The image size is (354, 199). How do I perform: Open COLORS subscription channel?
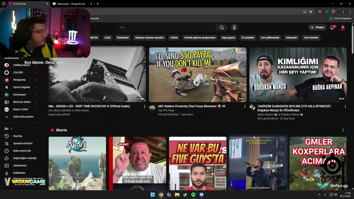point(22,72)
